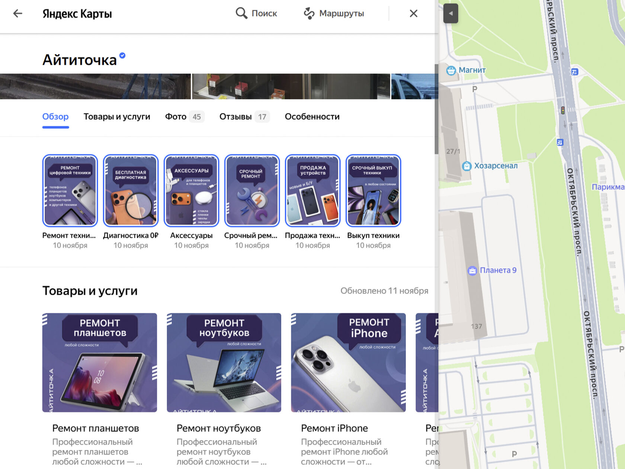Close the Айтиточка place card
The width and height of the screenshot is (625, 469).
[x=413, y=13]
